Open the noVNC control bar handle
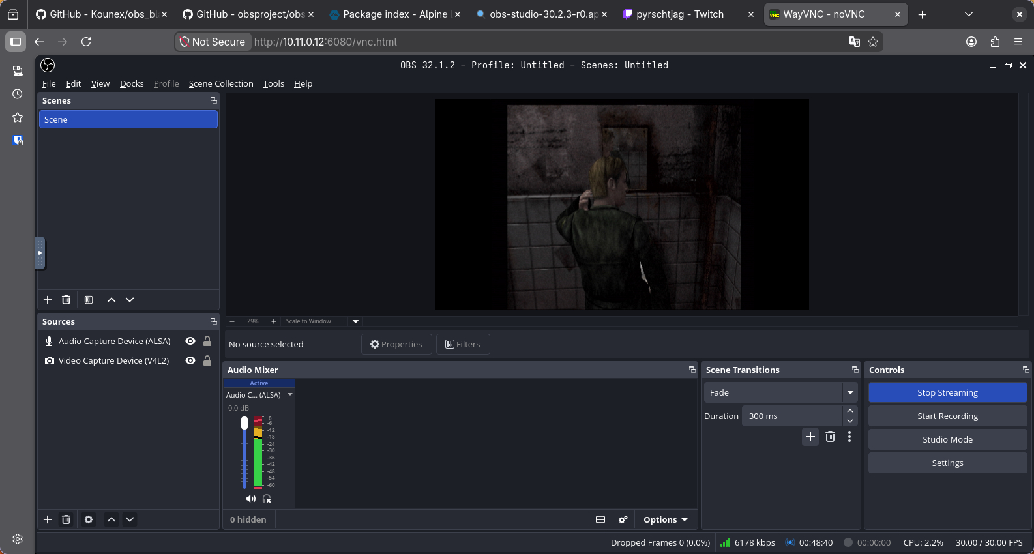The image size is (1034, 554). pyautogui.click(x=40, y=253)
